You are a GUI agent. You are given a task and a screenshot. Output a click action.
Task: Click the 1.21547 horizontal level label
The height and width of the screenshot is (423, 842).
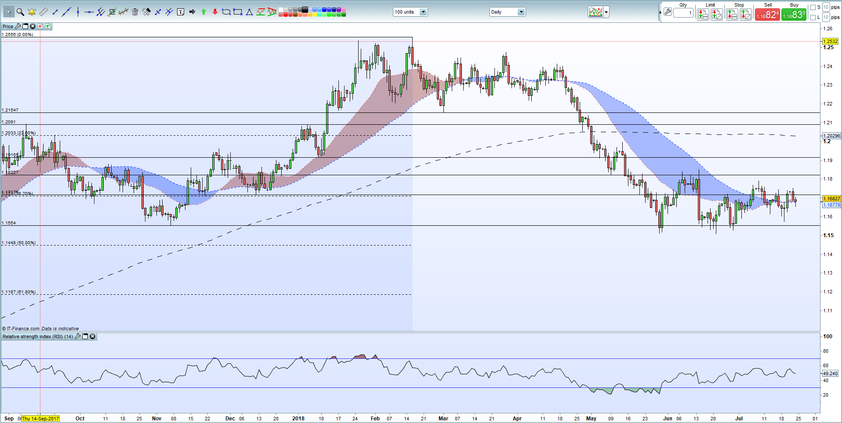click(10, 110)
